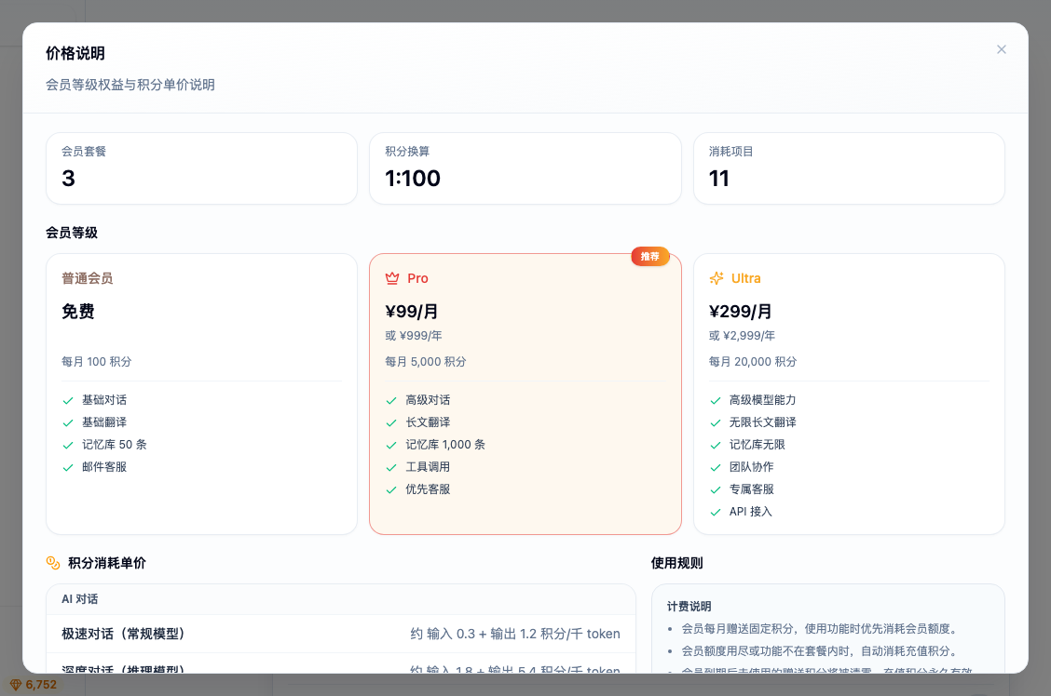Click the 价格说明 dialog title
Screen dimensions: 1051x696
(x=75, y=53)
